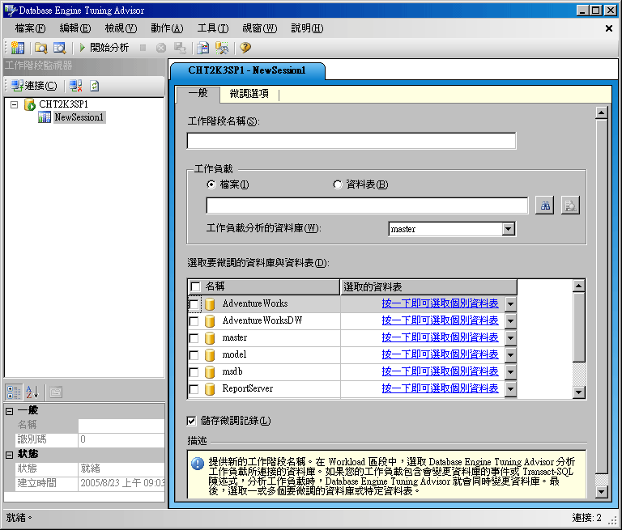Click the Categorized view icon in properties
The image size is (622, 530).
tap(15, 392)
